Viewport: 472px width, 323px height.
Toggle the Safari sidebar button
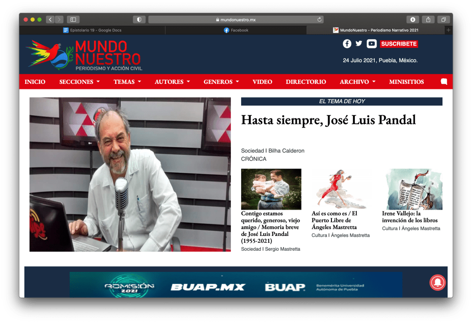(73, 19)
